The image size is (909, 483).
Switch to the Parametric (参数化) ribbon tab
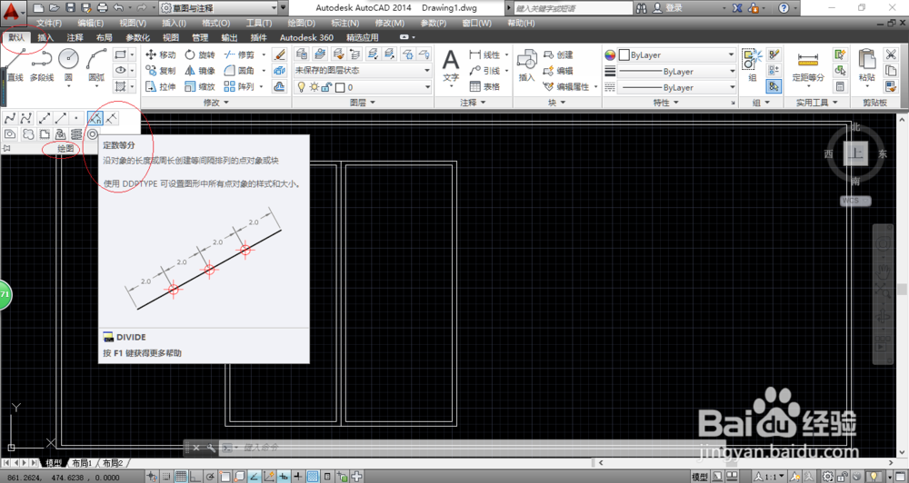[x=138, y=37]
